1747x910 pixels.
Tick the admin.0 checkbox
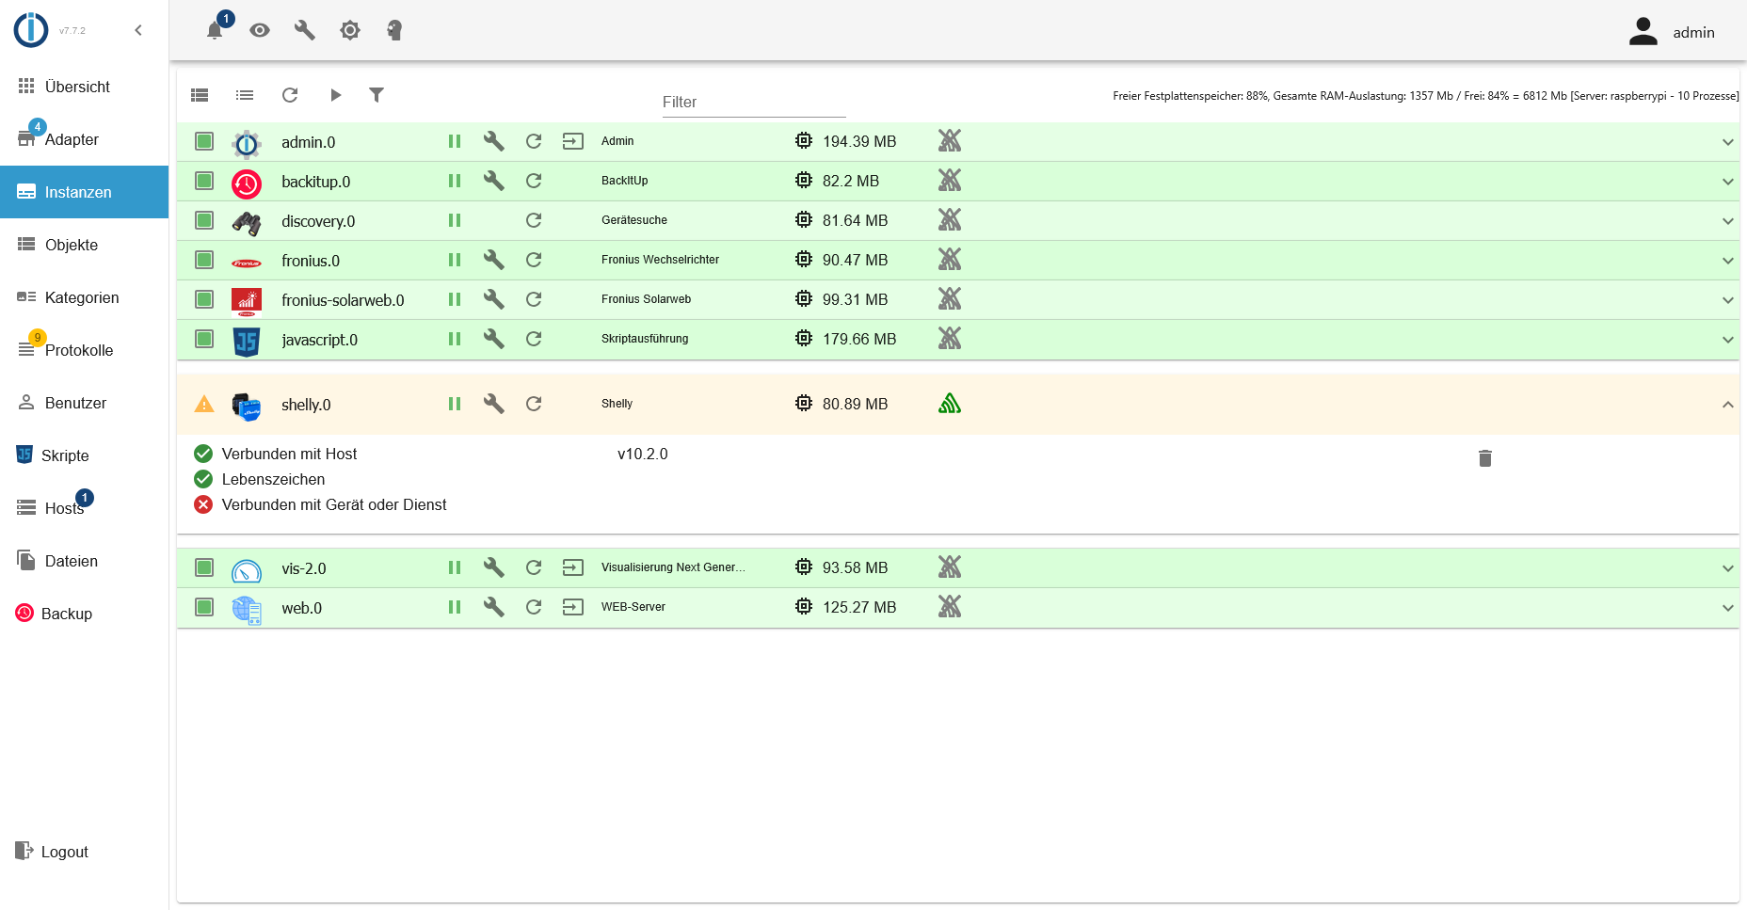(x=204, y=141)
